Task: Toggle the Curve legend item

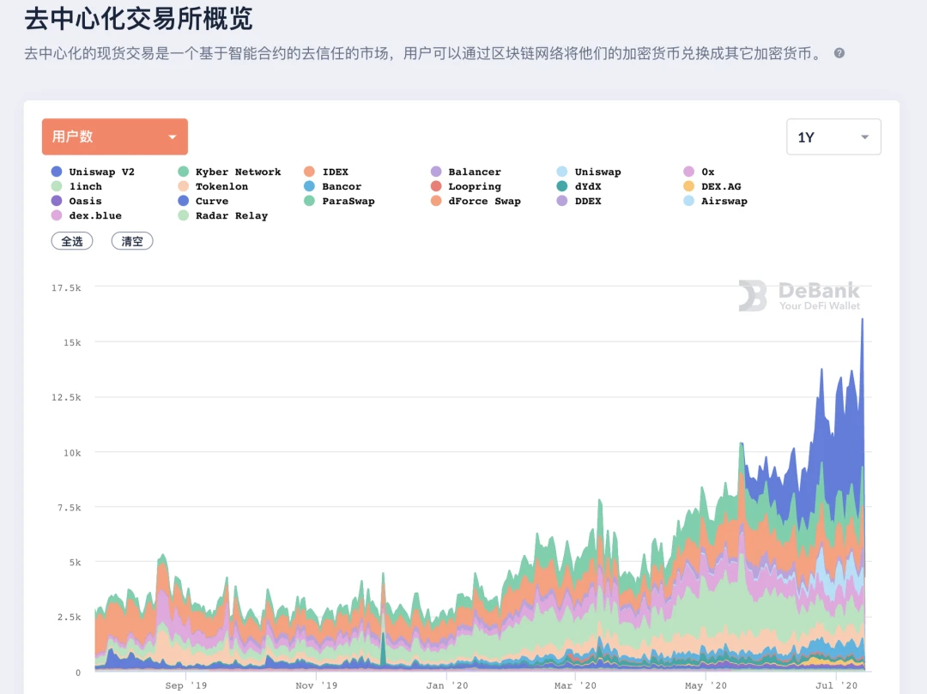Action: [x=203, y=201]
